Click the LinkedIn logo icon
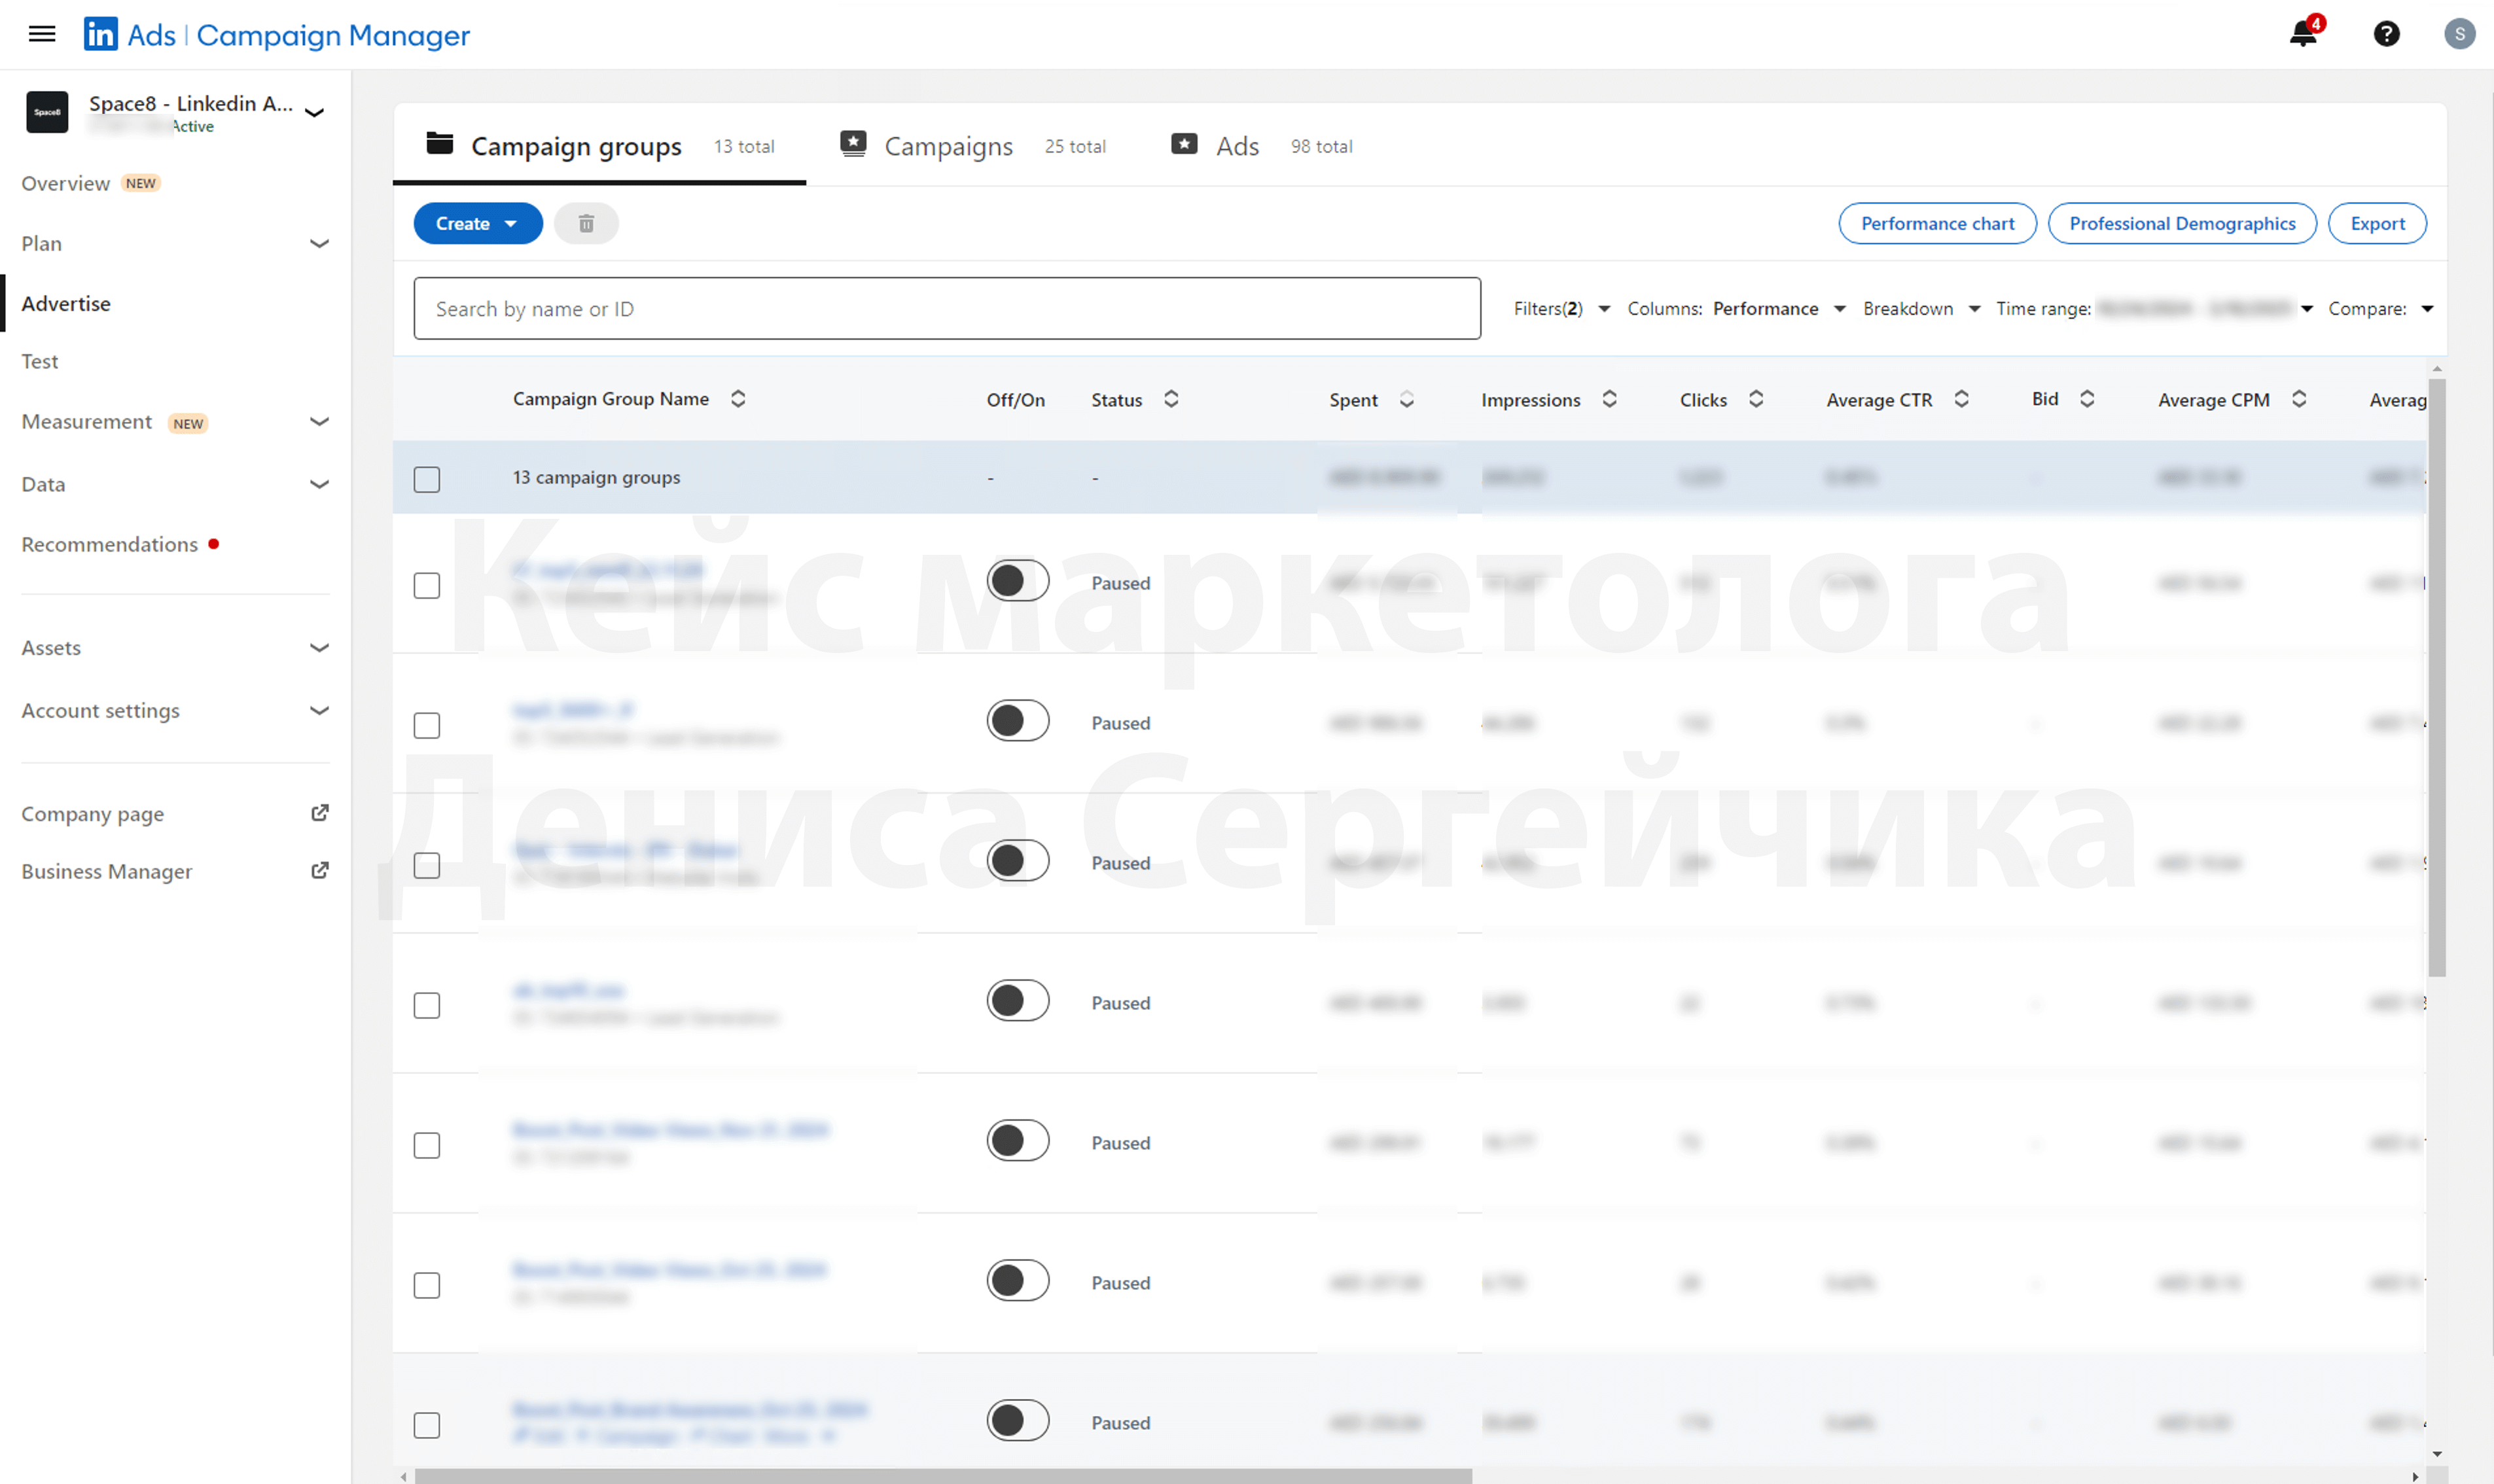 click(x=100, y=34)
